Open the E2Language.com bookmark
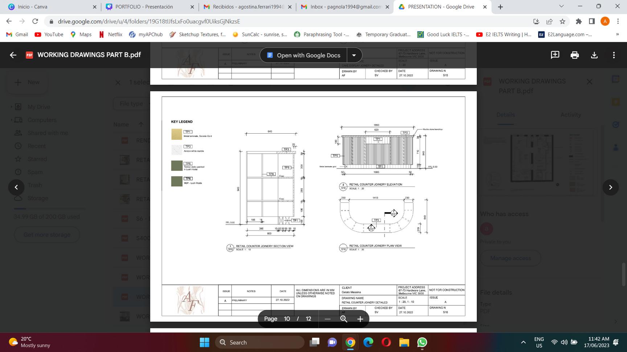Image resolution: width=627 pixels, height=352 pixels. [565, 34]
